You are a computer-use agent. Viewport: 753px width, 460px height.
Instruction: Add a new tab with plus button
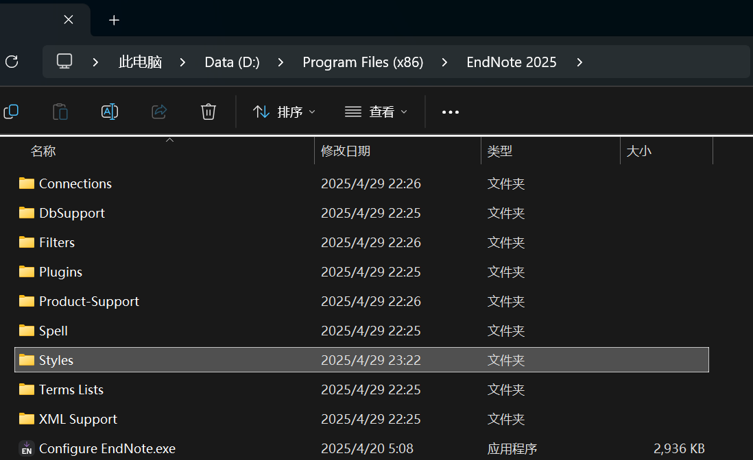tap(114, 20)
